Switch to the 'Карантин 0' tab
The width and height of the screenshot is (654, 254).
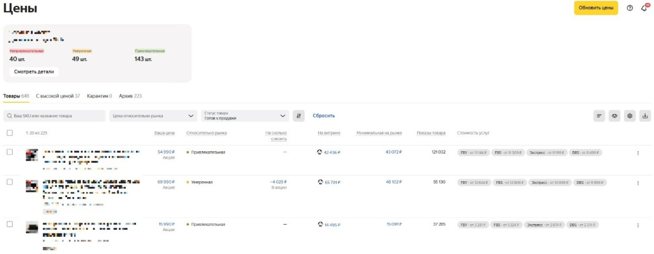(99, 96)
